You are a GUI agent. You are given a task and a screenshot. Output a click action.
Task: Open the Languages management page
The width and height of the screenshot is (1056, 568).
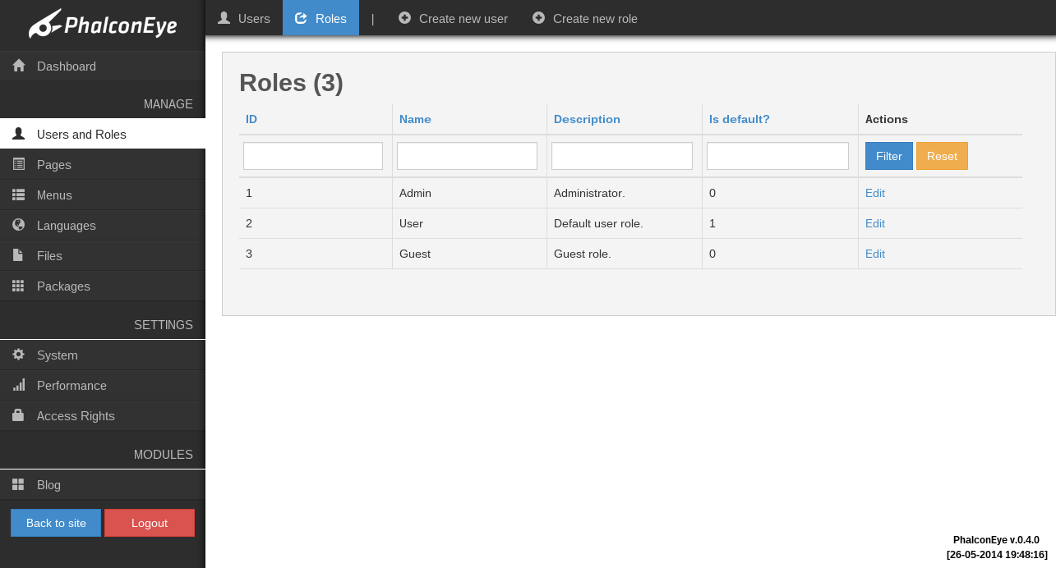click(103, 225)
